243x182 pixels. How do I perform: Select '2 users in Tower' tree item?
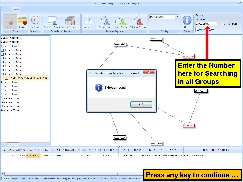(10, 42)
